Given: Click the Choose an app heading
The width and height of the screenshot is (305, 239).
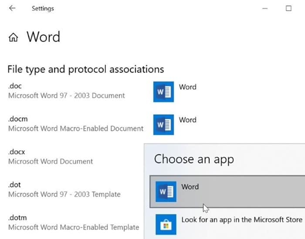Looking at the screenshot, I should (194, 159).
